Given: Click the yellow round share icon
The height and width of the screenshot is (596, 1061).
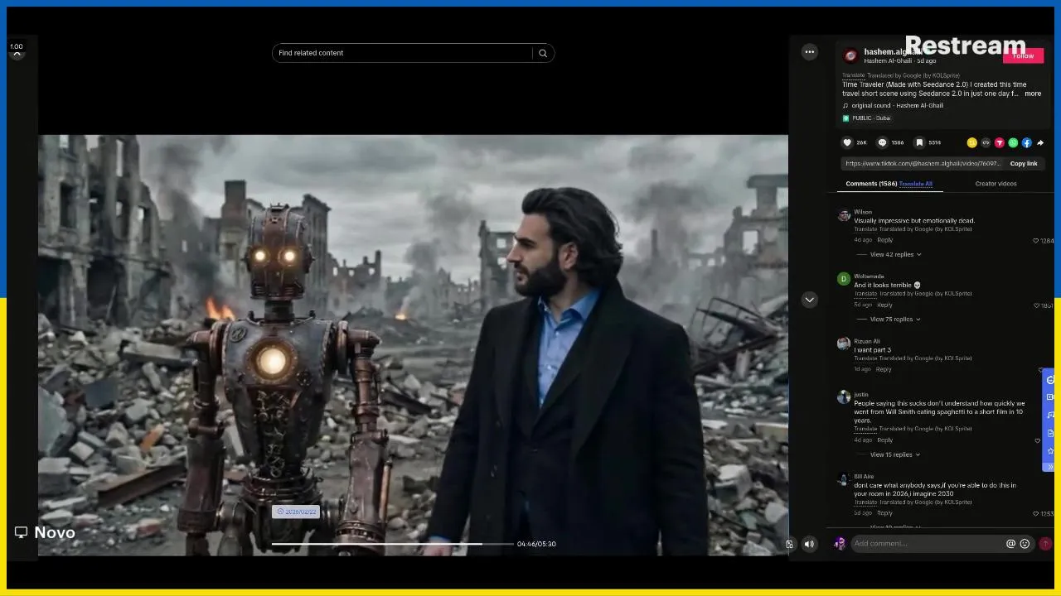Looking at the screenshot, I should click(972, 142).
